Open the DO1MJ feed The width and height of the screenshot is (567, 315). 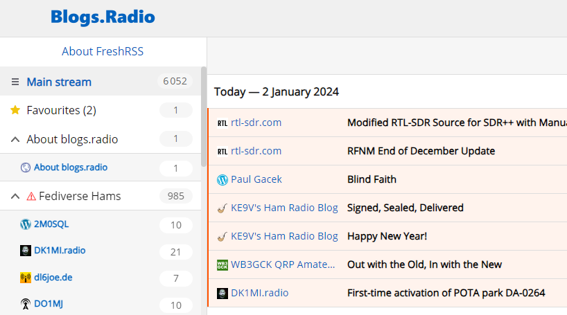(x=49, y=304)
